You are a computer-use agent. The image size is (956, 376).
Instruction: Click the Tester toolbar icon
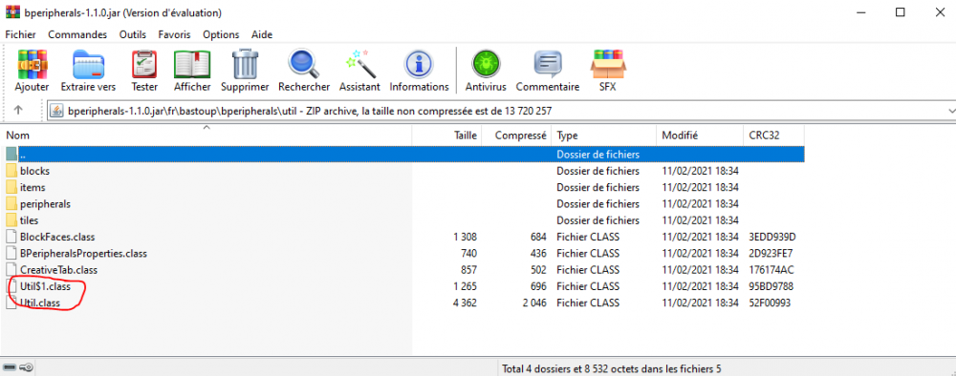[144, 64]
